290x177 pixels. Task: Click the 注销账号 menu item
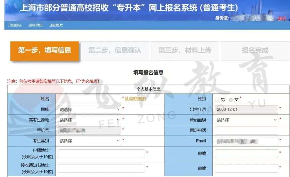pos(56,25)
